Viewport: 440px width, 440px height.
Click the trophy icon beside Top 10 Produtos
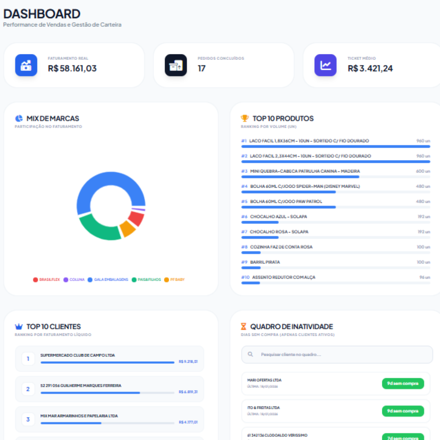[244, 118]
